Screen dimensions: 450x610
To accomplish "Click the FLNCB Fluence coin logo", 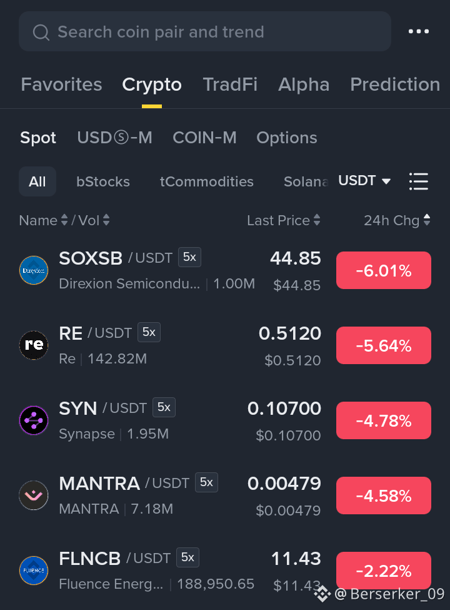I will click(x=34, y=571).
